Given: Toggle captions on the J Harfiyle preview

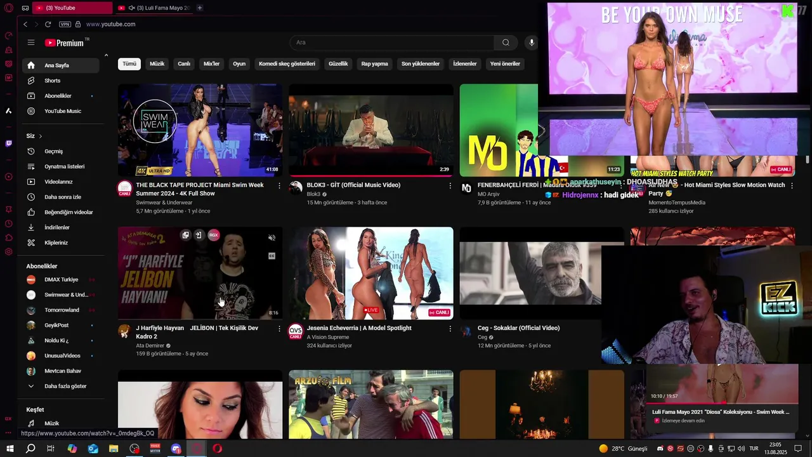Looking at the screenshot, I should pyautogui.click(x=272, y=256).
